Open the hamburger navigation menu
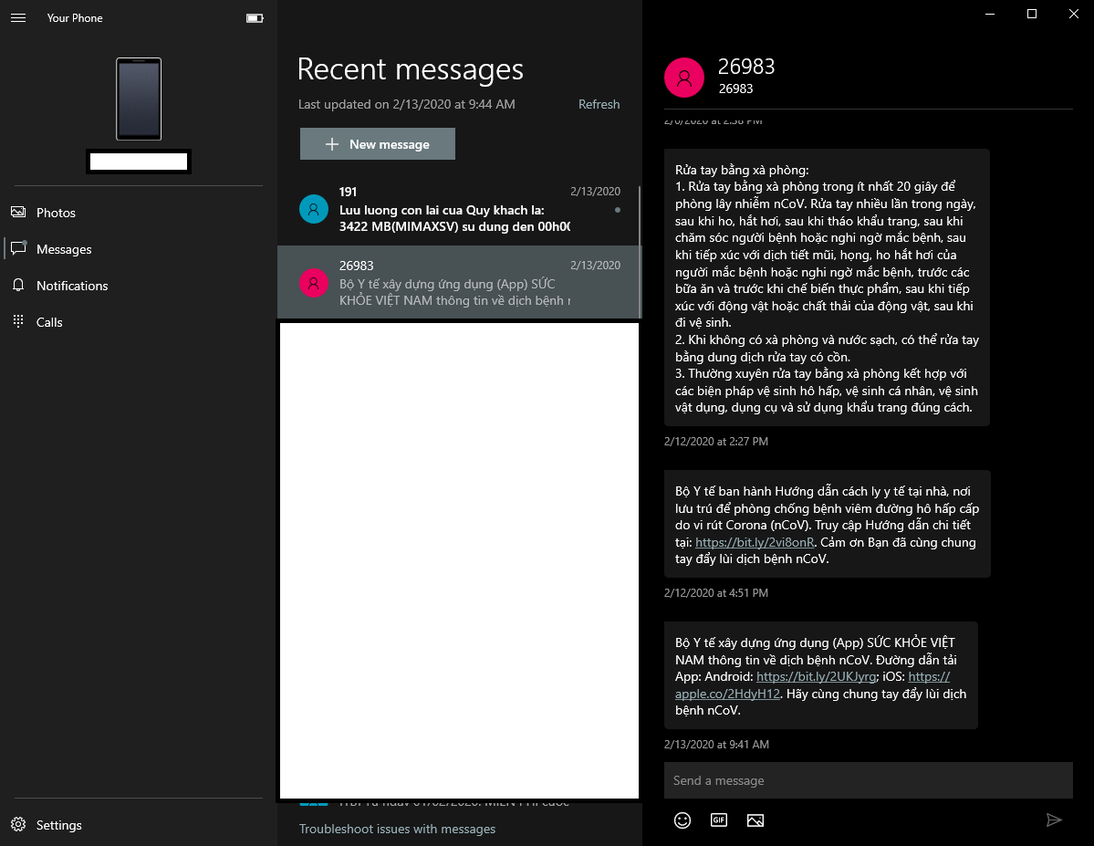Viewport: 1094px width, 846px height. pyautogui.click(x=18, y=18)
